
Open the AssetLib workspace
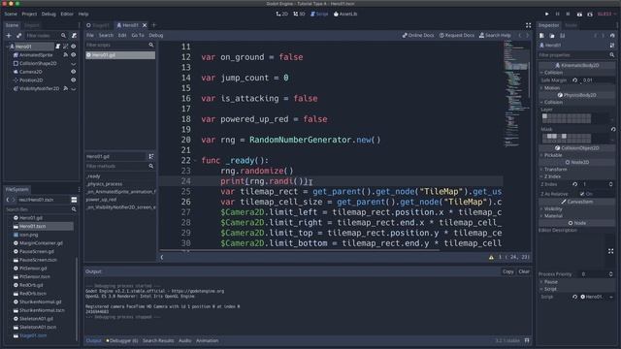pyautogui.click(x=345, y=14)
